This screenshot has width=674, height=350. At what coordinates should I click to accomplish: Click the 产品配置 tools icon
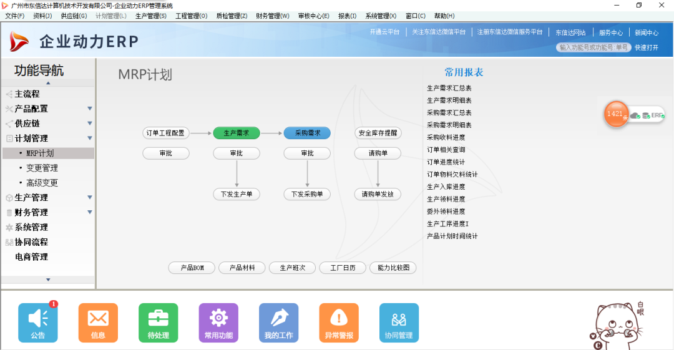point(9,109)
